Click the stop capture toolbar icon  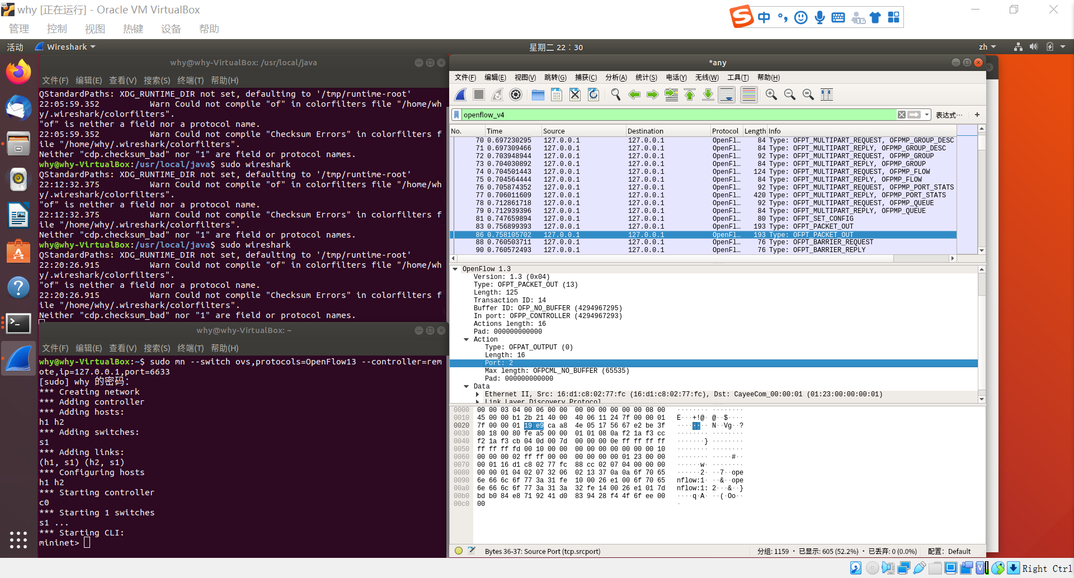(x=479, y=95)
